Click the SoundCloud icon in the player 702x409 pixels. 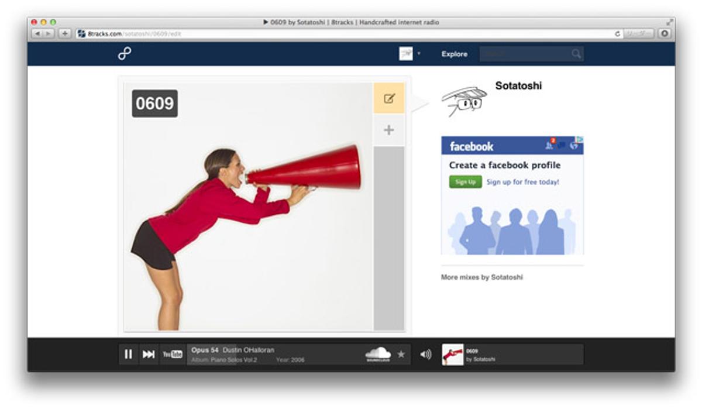(378, 353)
